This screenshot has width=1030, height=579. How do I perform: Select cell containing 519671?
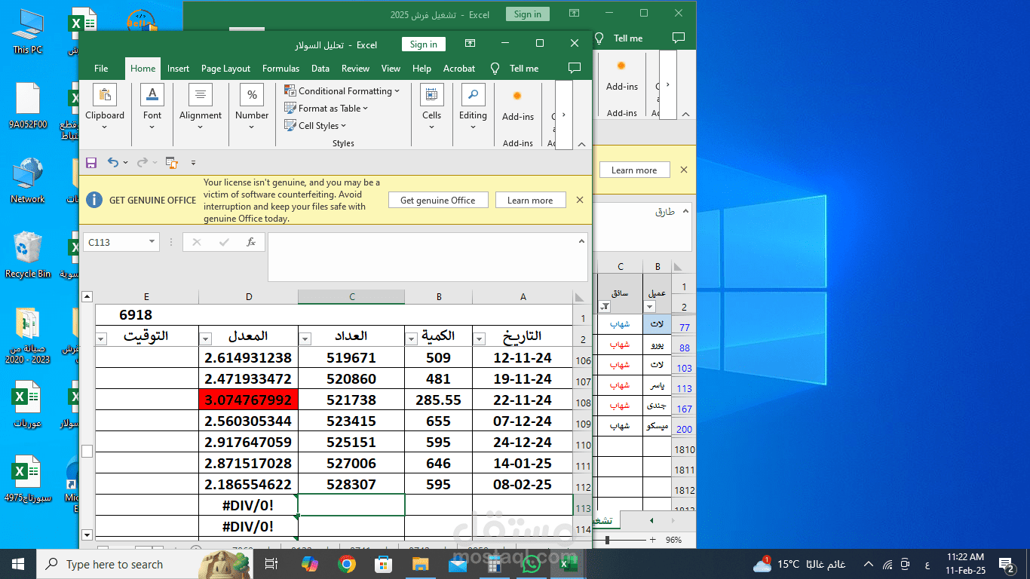click(x=351, y=357)
